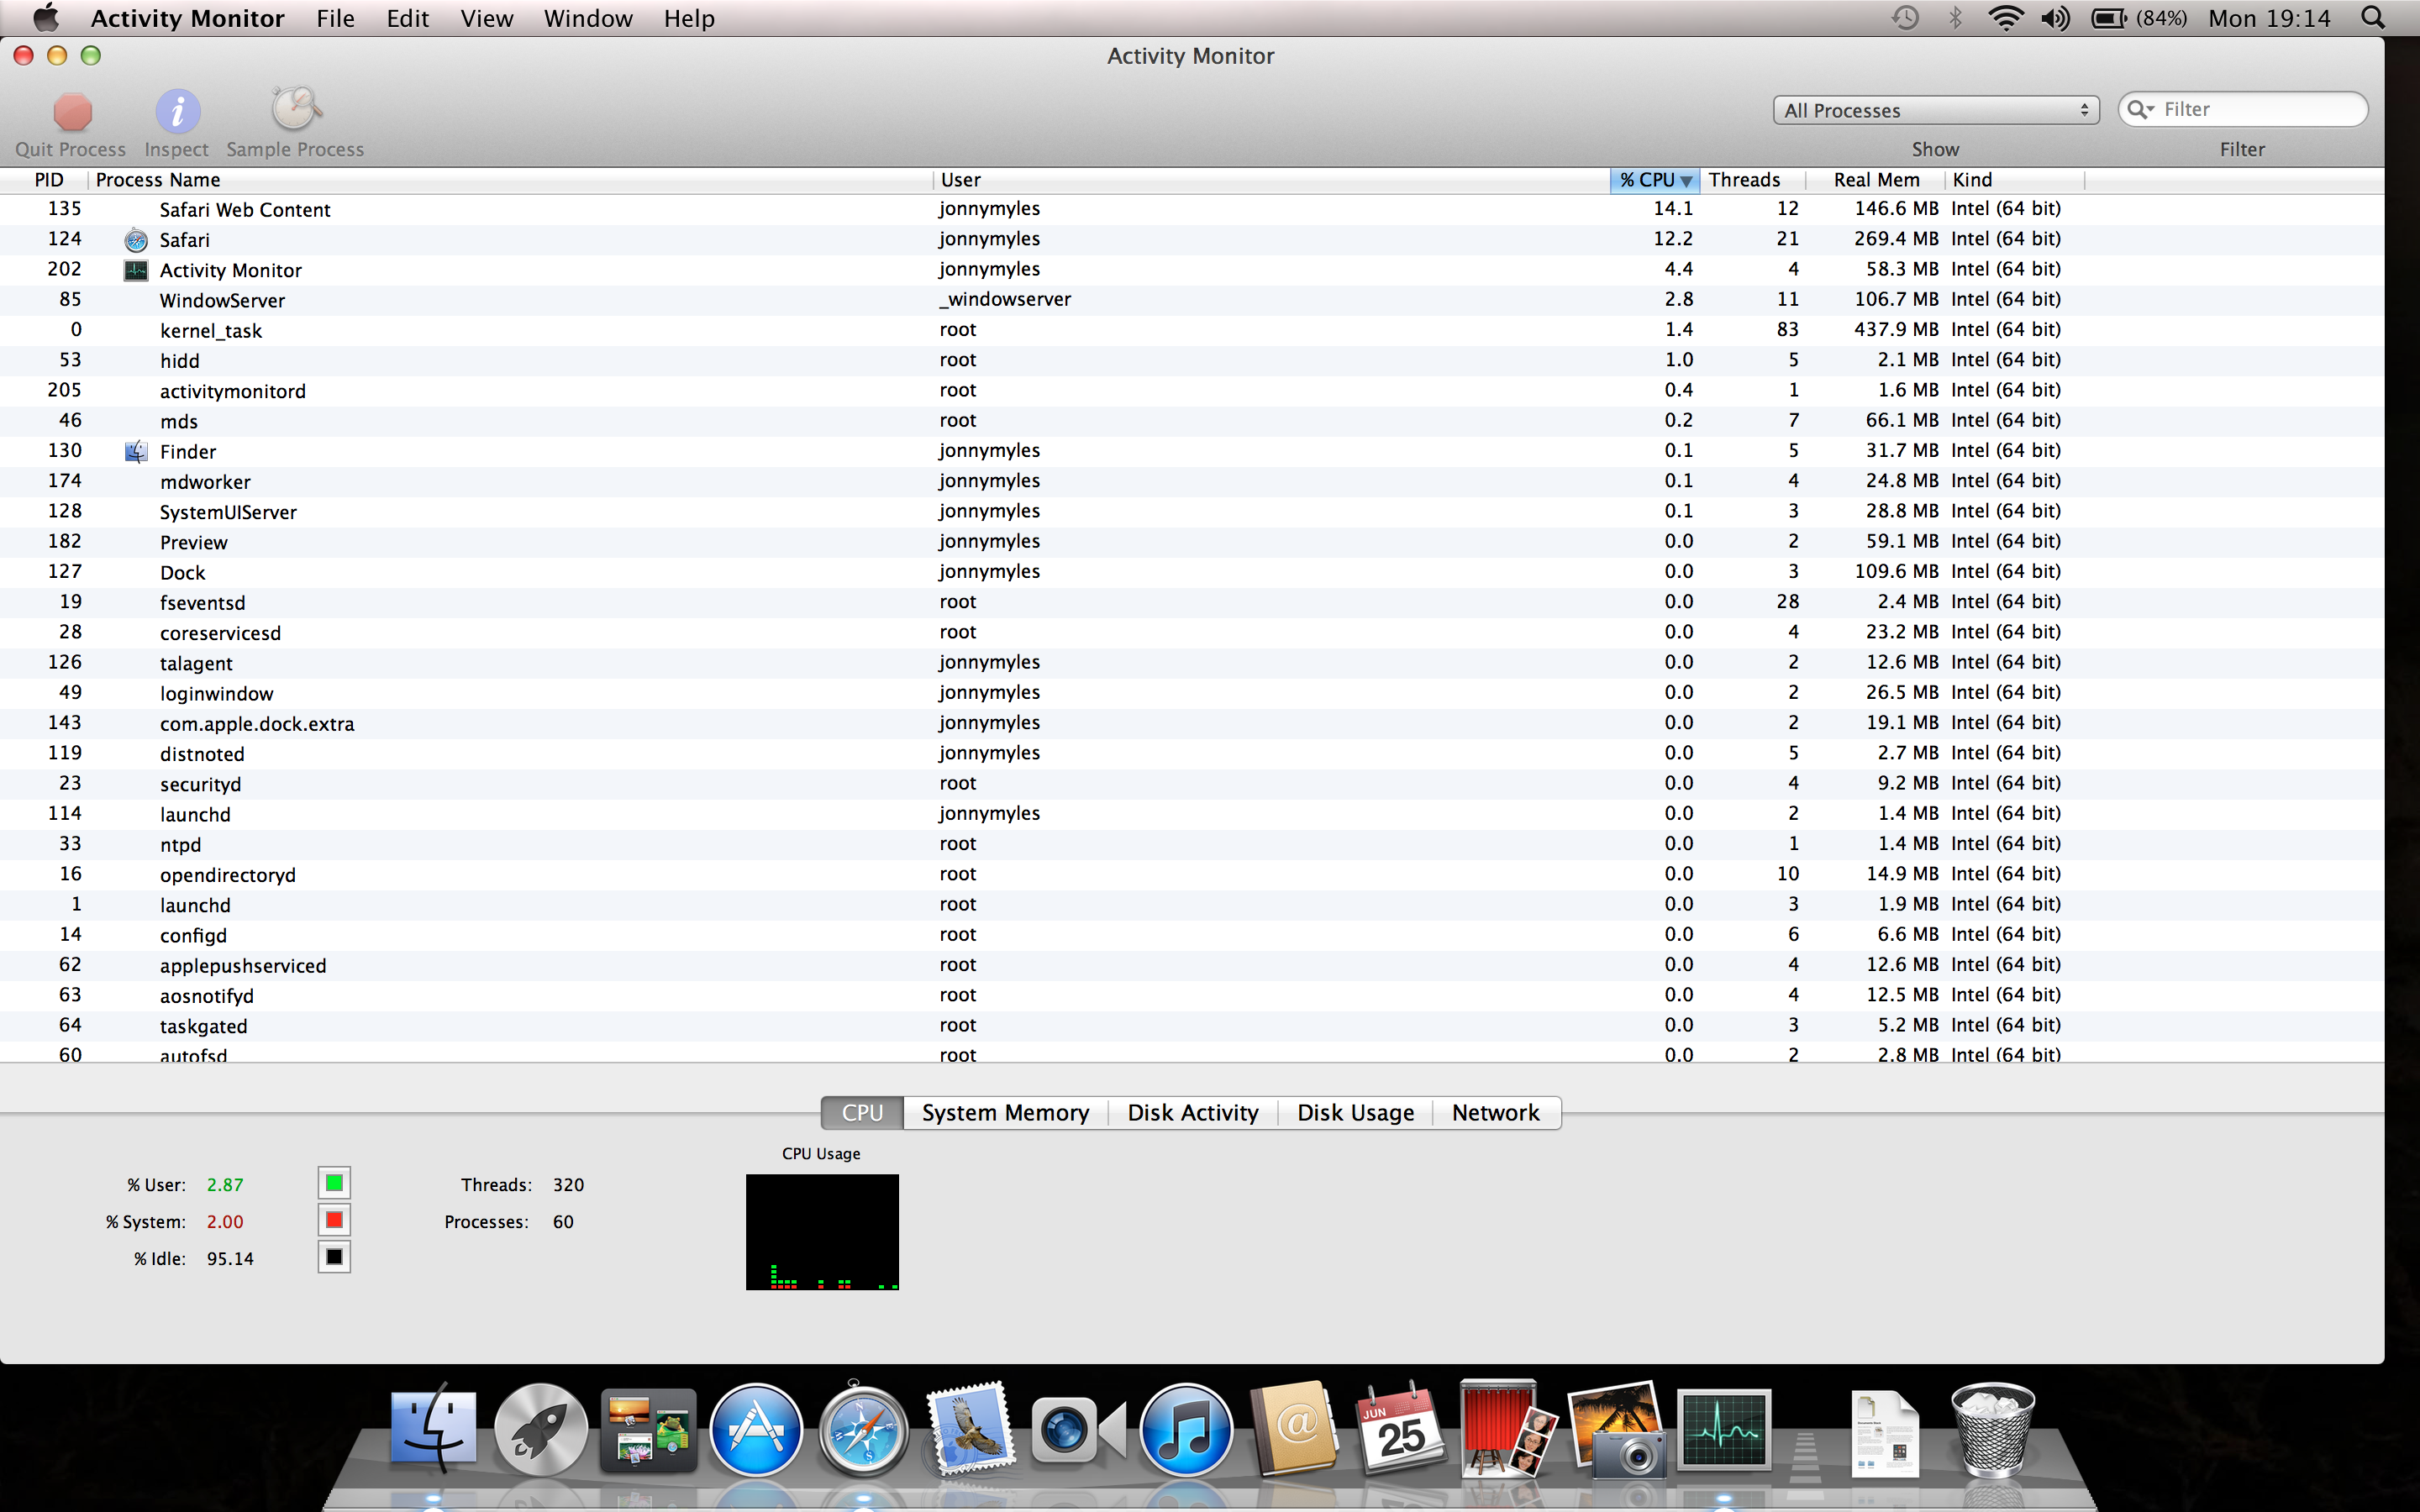Click the volume icon in menu bar
Screen dimensions: 2420x1512
(x=2055, y=18)
